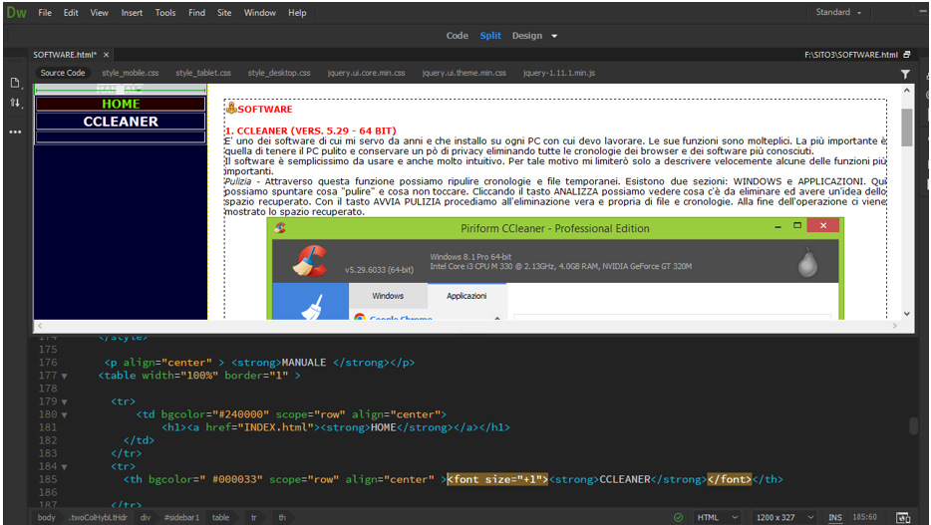Open style_tablet.css related file
The width and height of the screenshot is (931, 525).
coord(203,73)
